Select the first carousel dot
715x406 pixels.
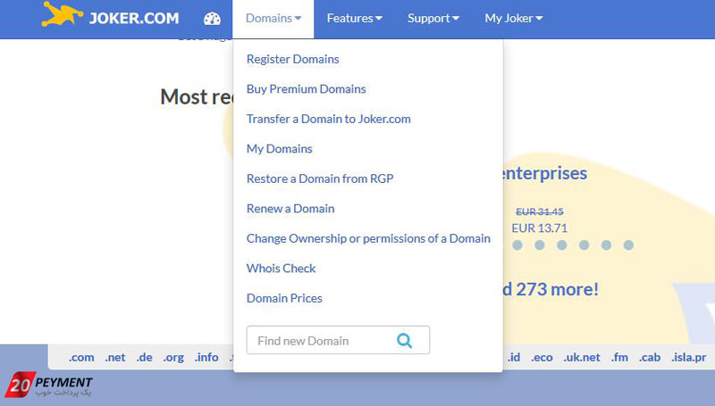pos(517,245)
